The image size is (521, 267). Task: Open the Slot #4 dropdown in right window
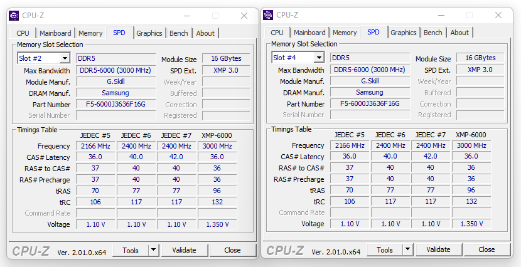coord(319,58)
